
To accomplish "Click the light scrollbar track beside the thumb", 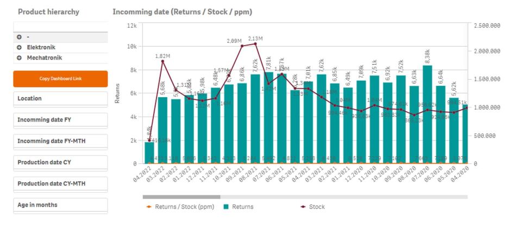I will click(x=344, y=197).
